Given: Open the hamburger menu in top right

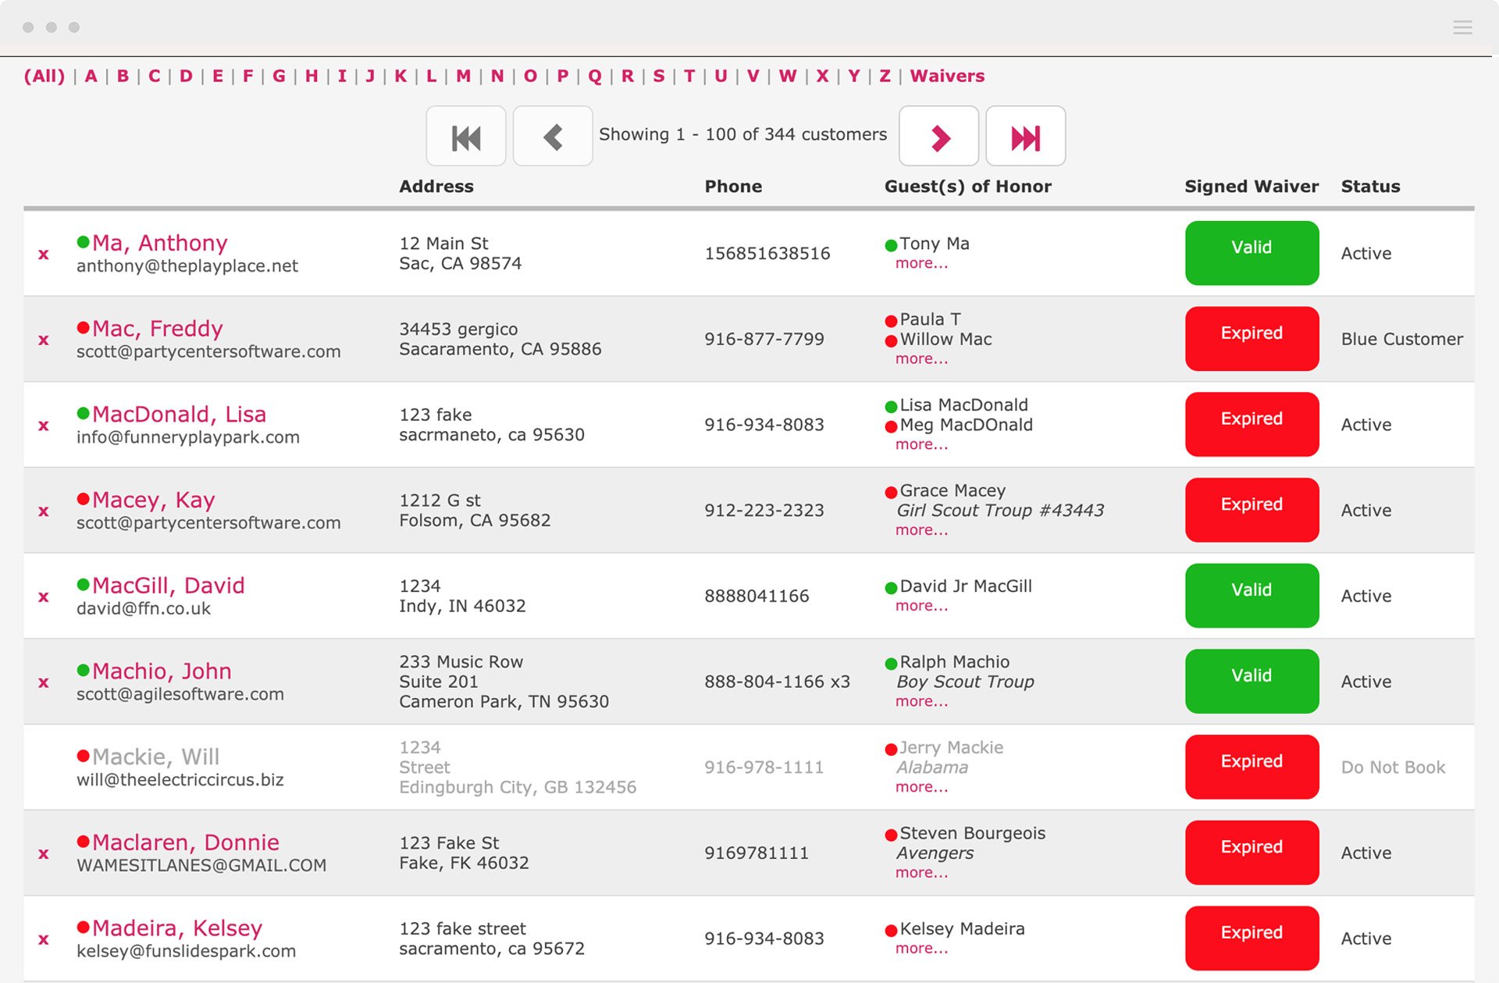Looking at the screenshot, I should click(1461, 27).
